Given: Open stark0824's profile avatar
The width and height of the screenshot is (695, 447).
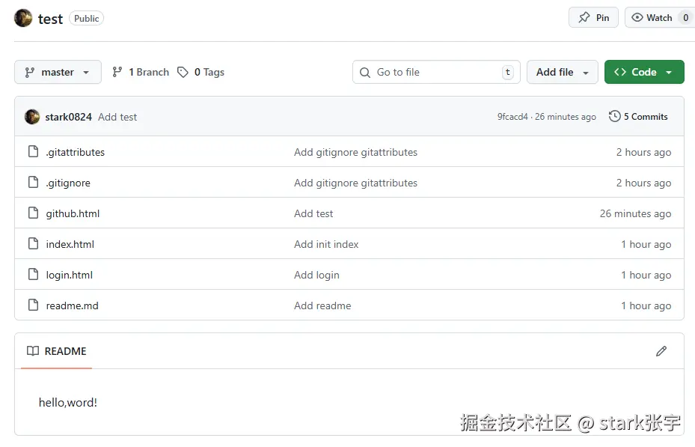Looking at the screenshot, I should coord(31,117).
